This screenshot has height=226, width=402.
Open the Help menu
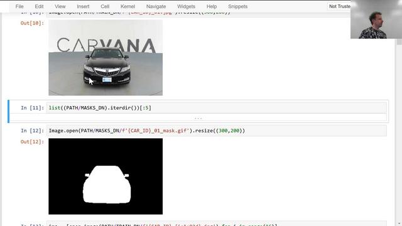pos(212,6)
